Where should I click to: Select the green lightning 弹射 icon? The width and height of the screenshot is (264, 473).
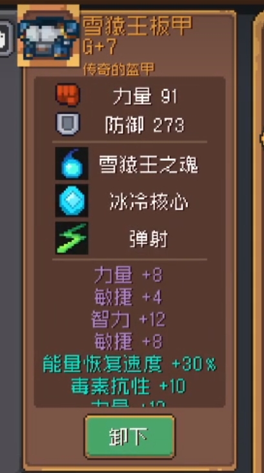point(72,238)
